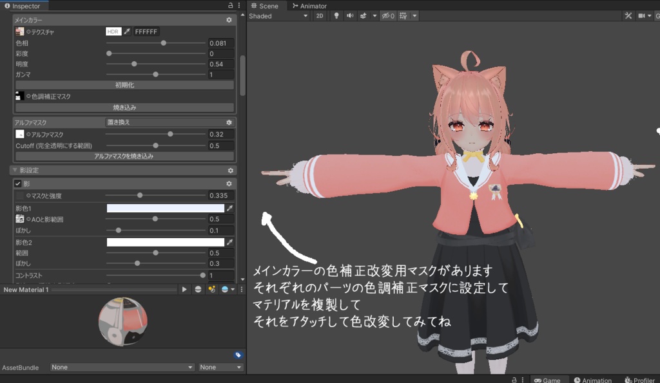Image resolution: width=660 pixels, height=383 pixels.
Task: Click the gear icon on the メインカラー header
Action: click(x=230, y=19)
